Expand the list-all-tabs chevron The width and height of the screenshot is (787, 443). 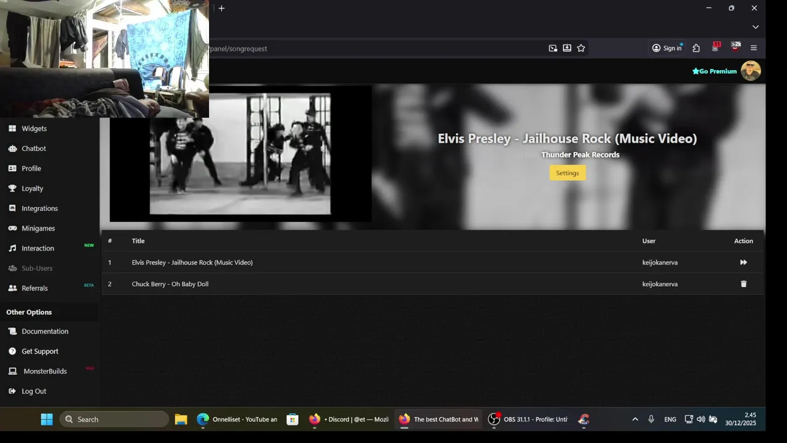click(x=756, y=27)
